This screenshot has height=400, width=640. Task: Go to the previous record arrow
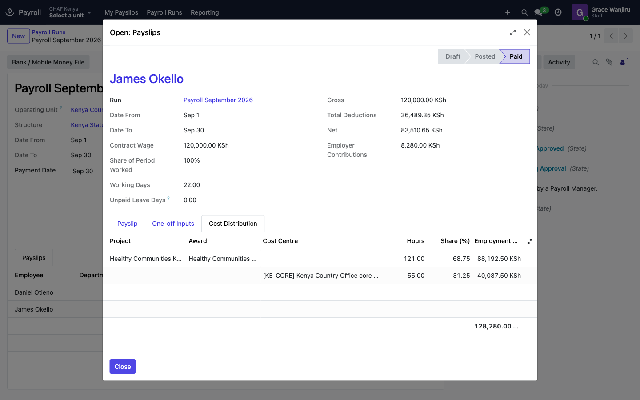tap(611, 36)
